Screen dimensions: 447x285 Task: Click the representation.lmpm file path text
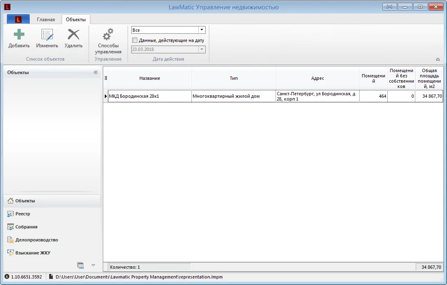[x=139, y=277]
